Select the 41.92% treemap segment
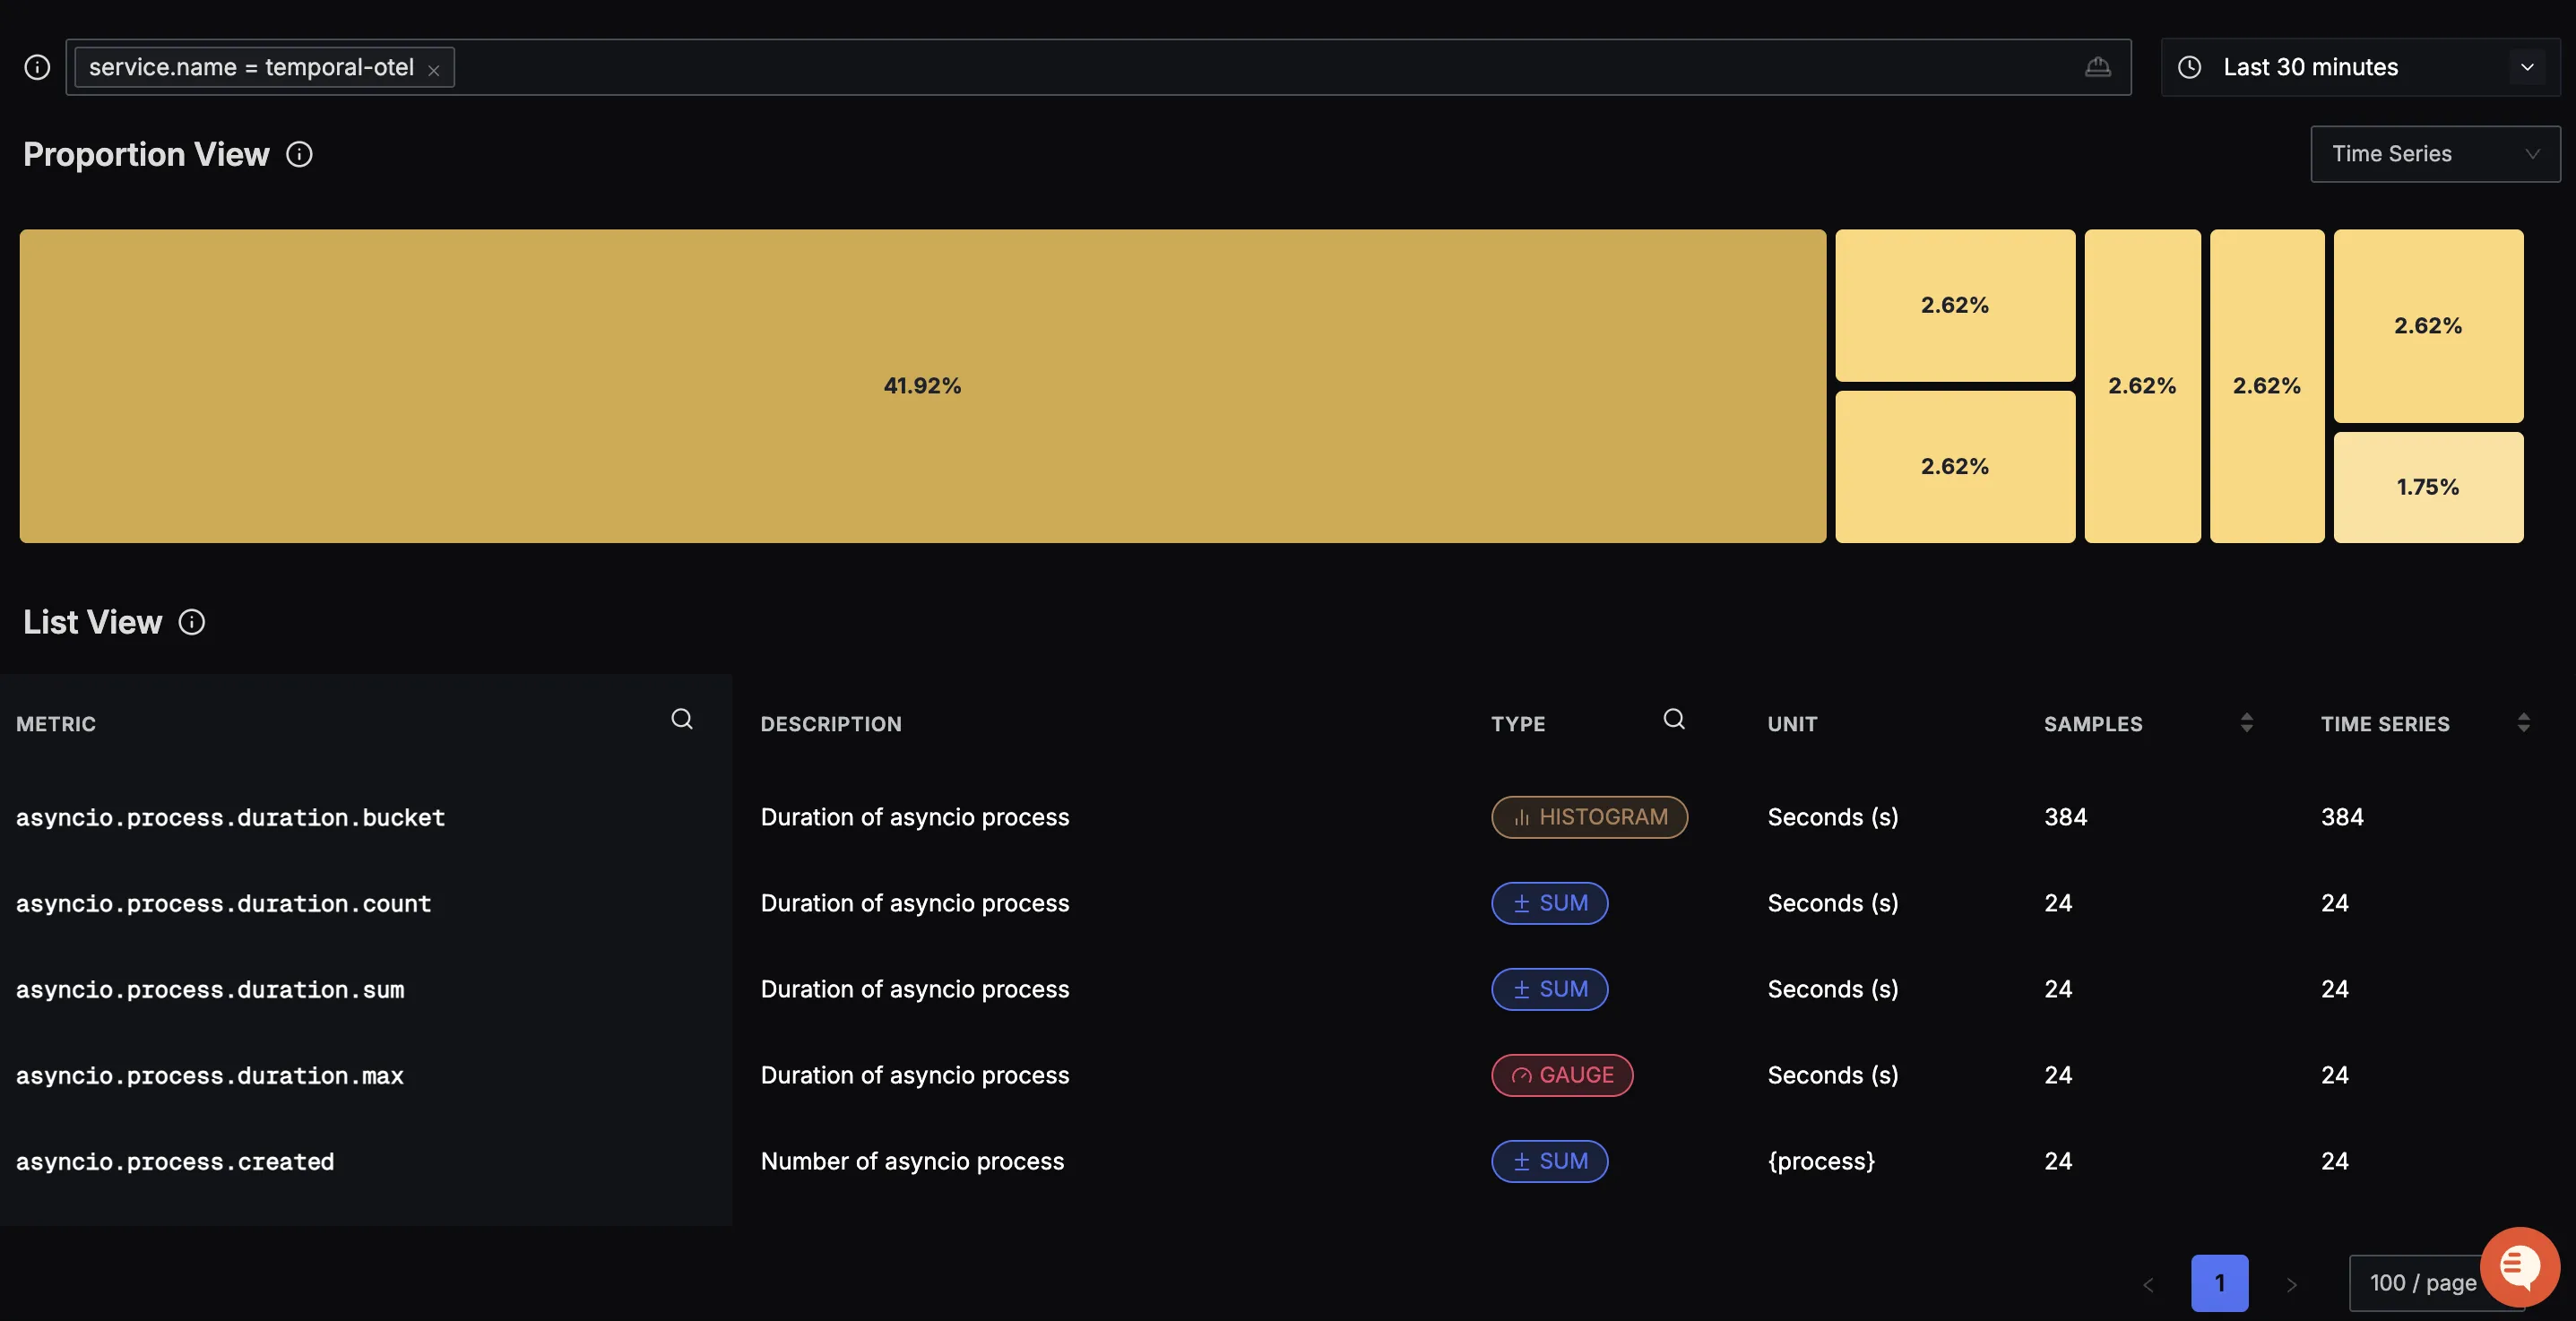 pos(922,385)
